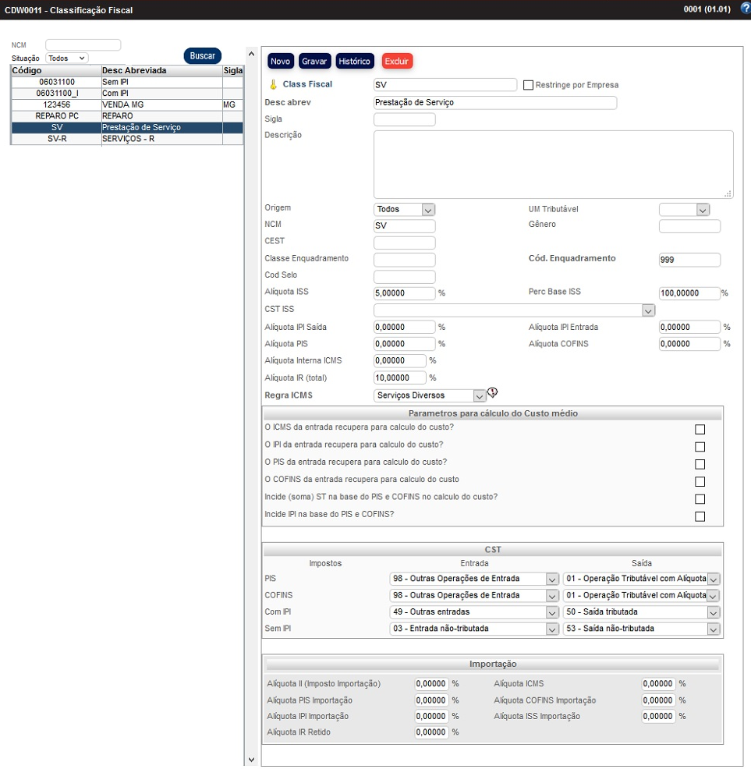Expand the UM Tributável dropdown
Viewport: 751px width, 769px height.
tap(701, 209)
